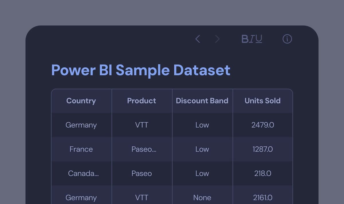The width and height of the screenshot is (344, 204).
Task: Select the first row VTT product cell
Action: pos(142,125)
